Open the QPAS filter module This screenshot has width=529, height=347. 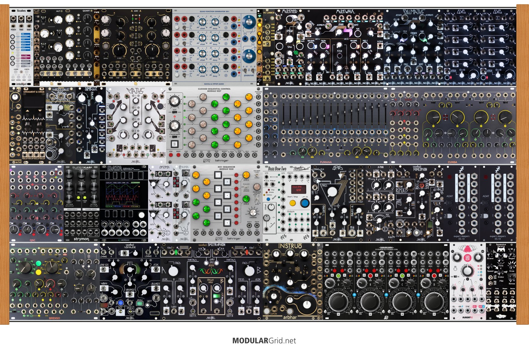tap(338, 203)
